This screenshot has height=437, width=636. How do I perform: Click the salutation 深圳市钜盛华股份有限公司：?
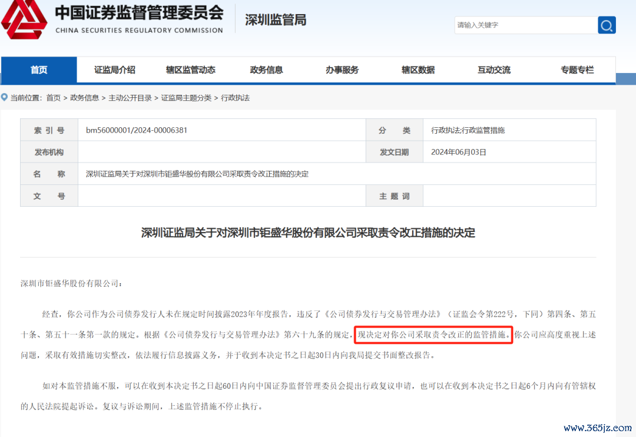(71, 283)
